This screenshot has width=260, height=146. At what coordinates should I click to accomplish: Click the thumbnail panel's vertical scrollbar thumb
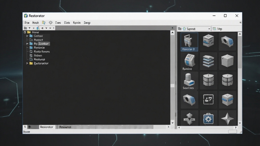coord(240,52)
